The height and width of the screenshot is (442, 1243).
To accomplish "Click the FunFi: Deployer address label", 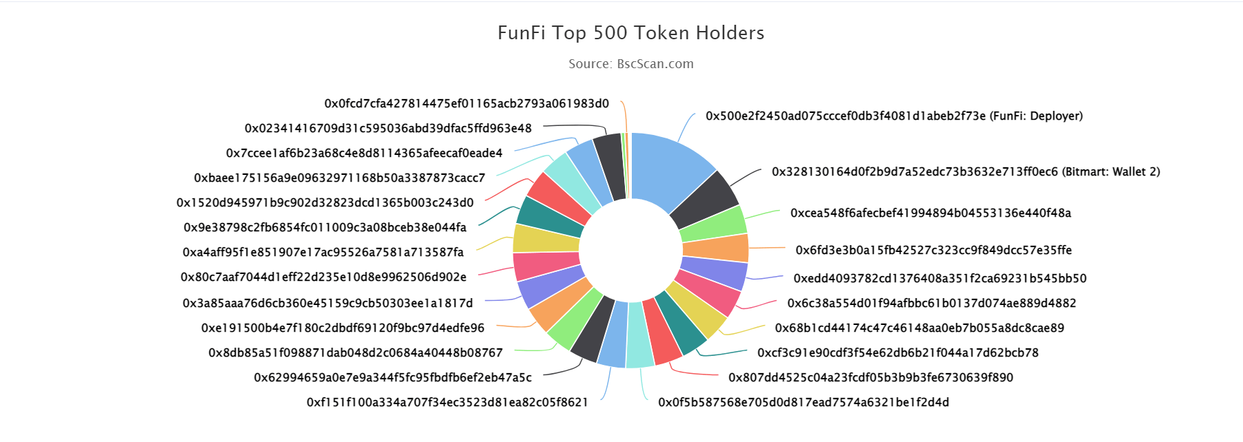I will (x=894, y=116).
